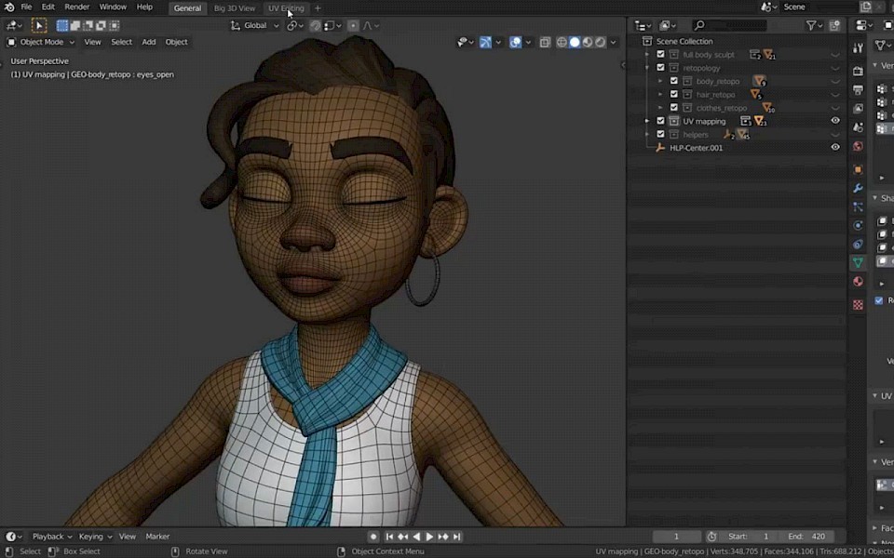This screenshot has height=558, width=894.
Task: Play the animation forward
Action: point(429,537)
